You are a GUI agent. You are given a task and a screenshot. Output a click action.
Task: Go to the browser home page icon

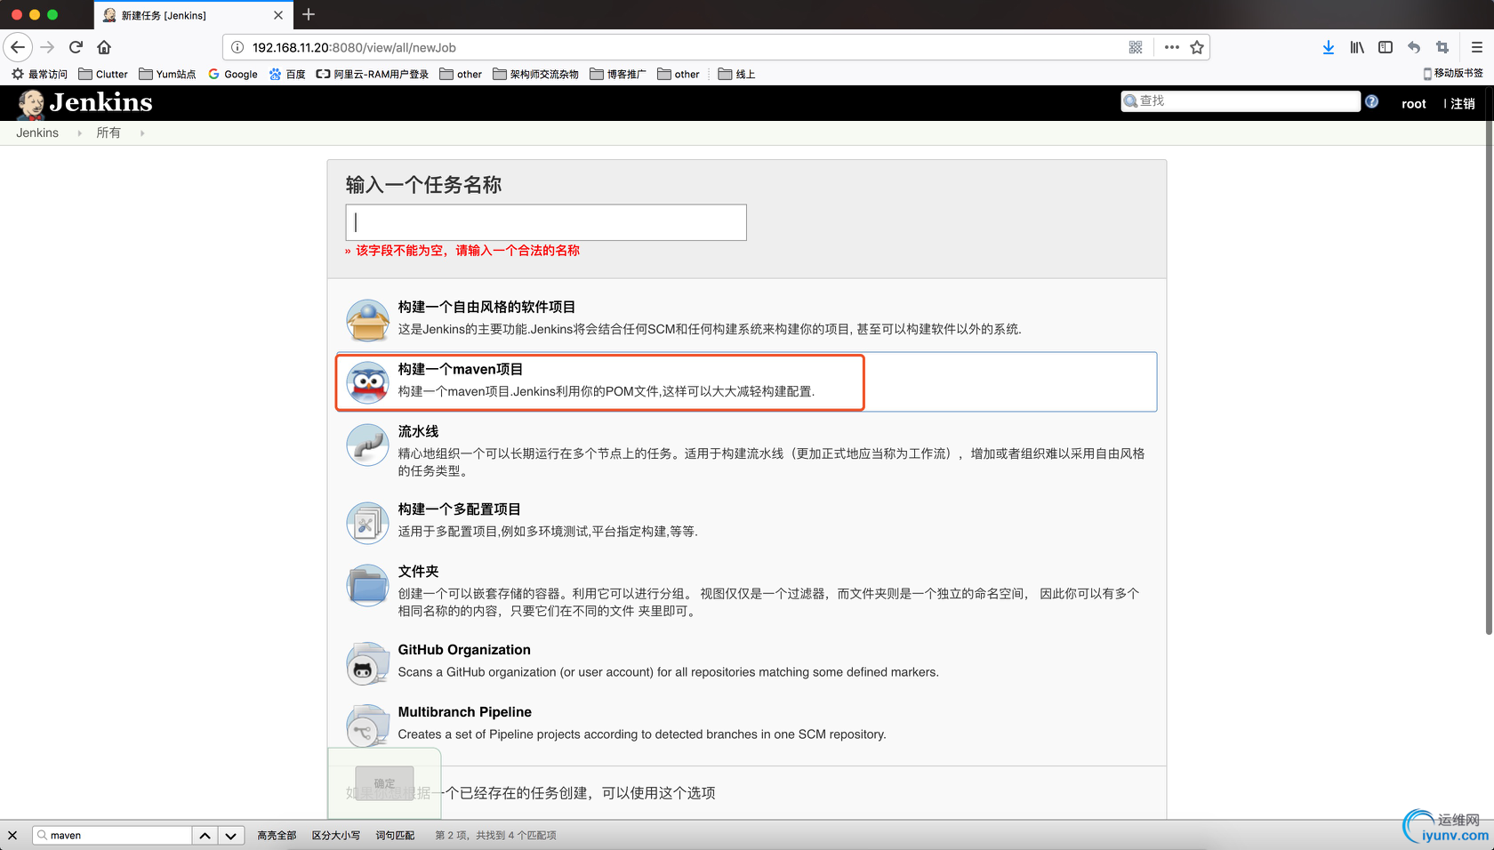pyautogui.click(x=104, y=47)
